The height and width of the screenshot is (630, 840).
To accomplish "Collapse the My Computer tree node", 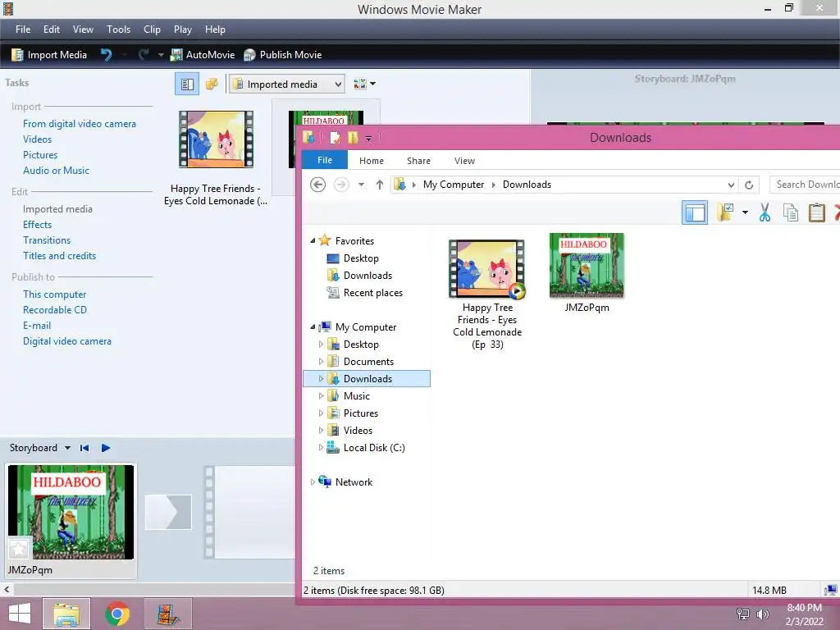I will [313, 326].
